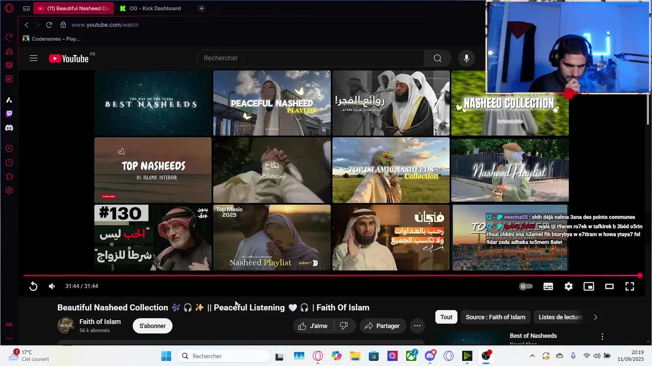The width and height of the screenshot is (652, 366).
Task: Open Windows Start menu
Action: tap(166, 356)
